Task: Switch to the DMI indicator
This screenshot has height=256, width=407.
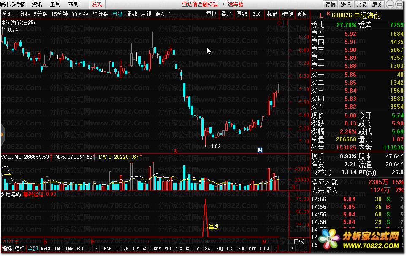Action: [58, 248]
